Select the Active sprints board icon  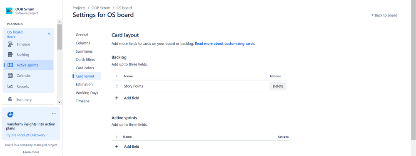click(x=10, y=65)
